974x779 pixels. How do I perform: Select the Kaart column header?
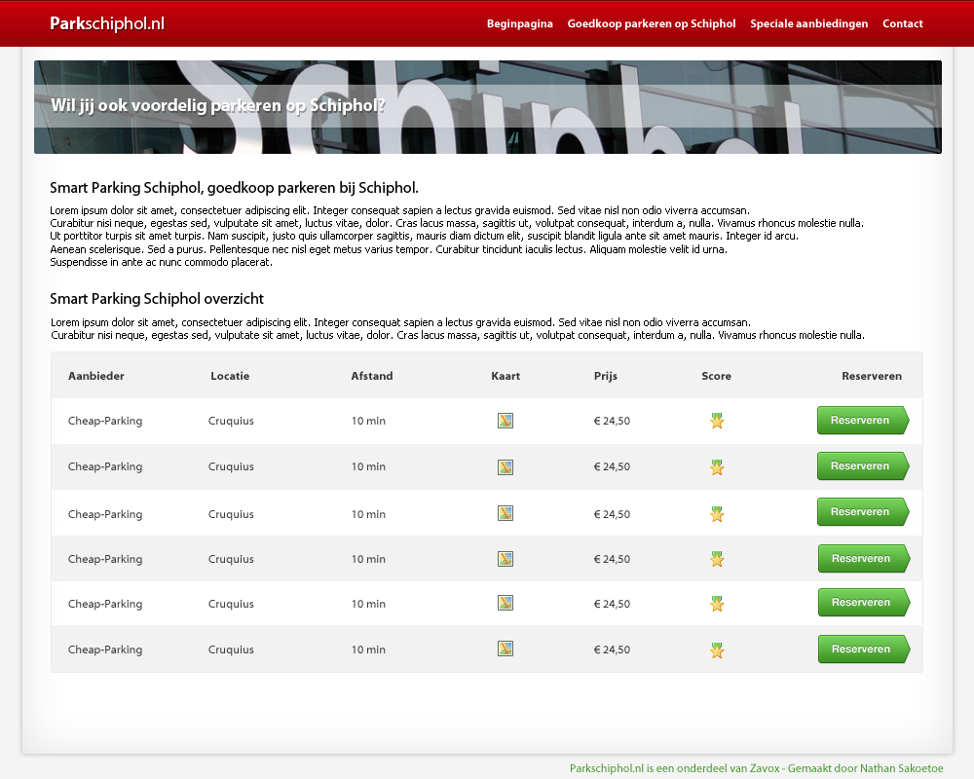(x=506, y=376)
